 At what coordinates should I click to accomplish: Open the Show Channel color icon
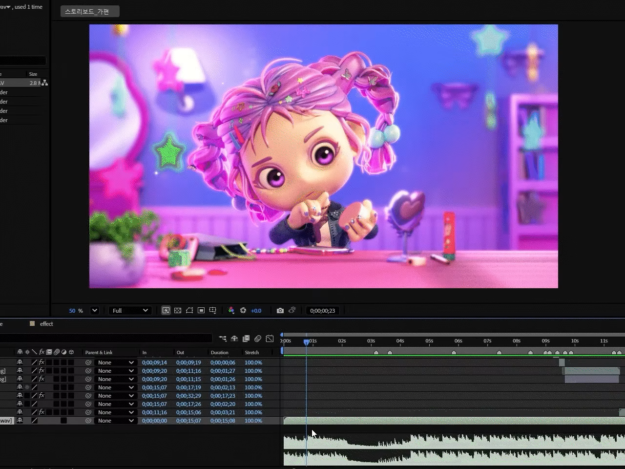(x=231, y=311)
